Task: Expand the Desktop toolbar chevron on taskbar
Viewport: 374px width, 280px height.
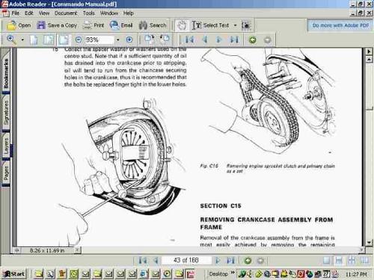Action: tap(233, 273)
